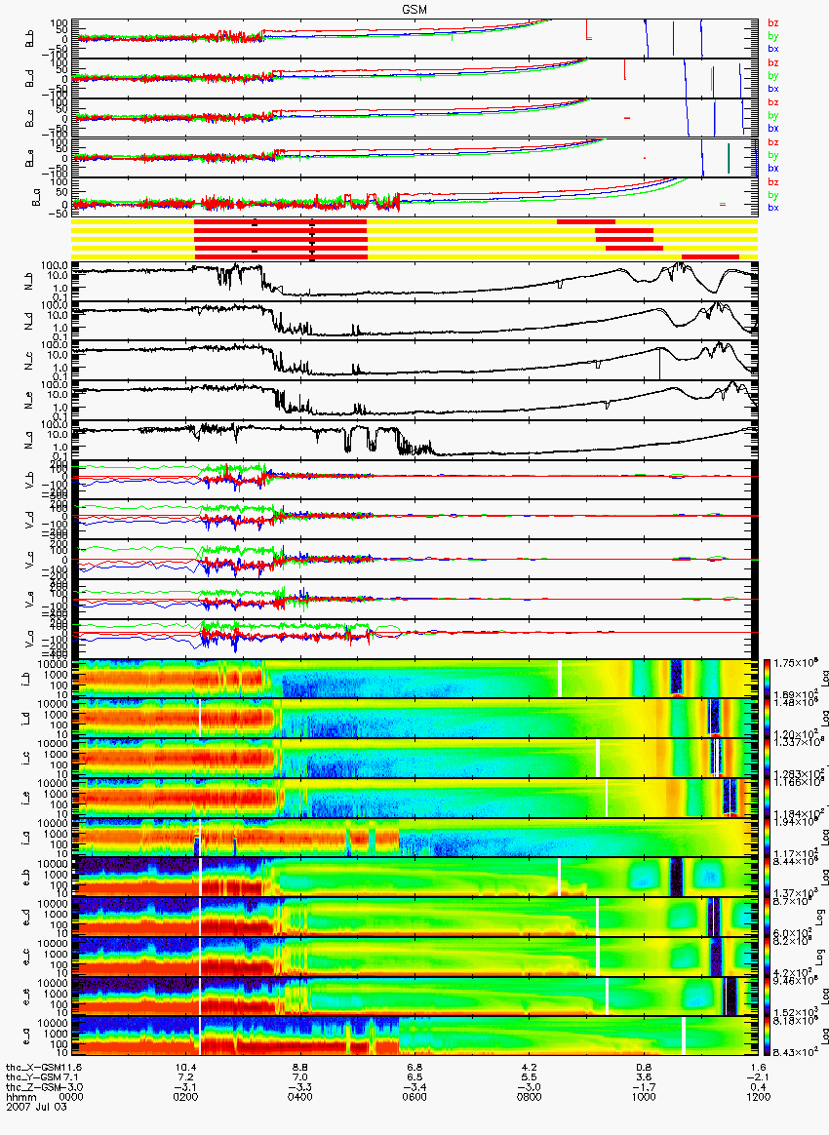
Task: Click the B_b panel axis label
Action: pyautogui.click(x=30, y=39)
